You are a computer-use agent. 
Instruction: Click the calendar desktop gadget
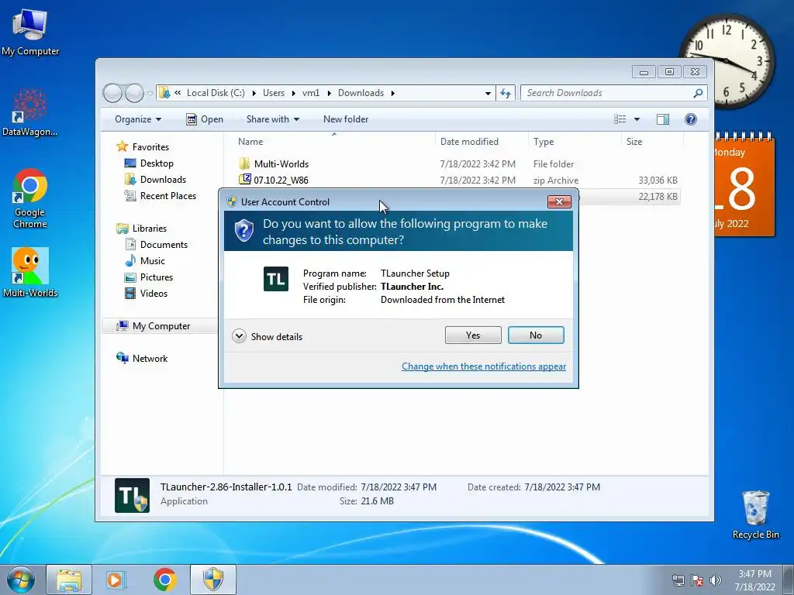pyautogui.click(x=744, y=184)
